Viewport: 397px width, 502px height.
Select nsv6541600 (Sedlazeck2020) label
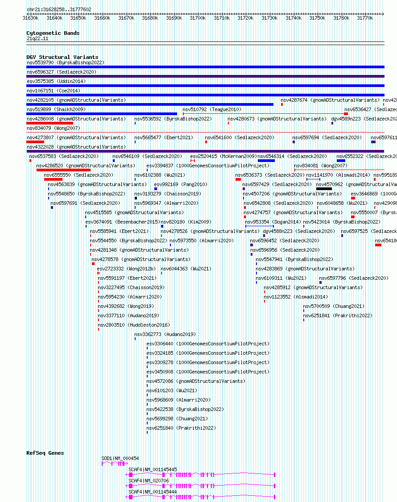240,138
